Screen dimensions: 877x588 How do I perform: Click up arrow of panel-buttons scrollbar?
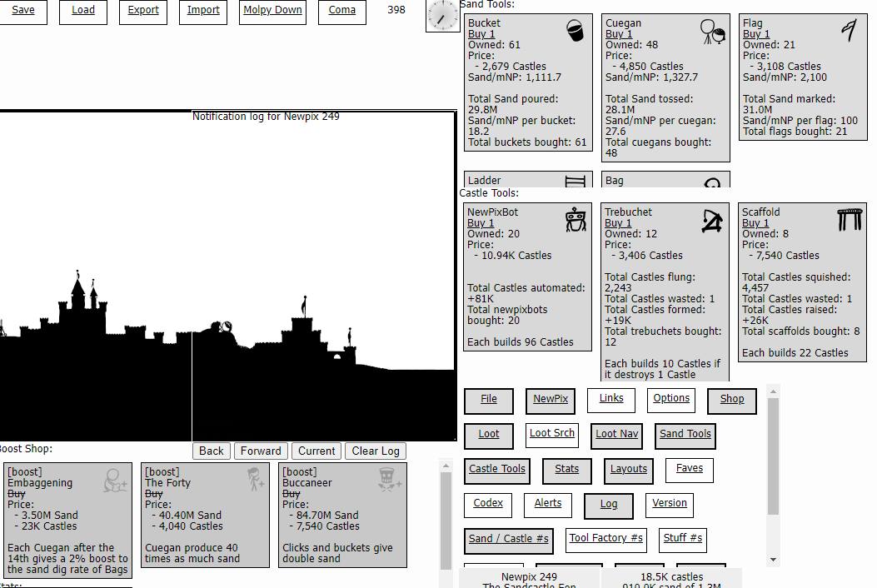tap(773, 391)
